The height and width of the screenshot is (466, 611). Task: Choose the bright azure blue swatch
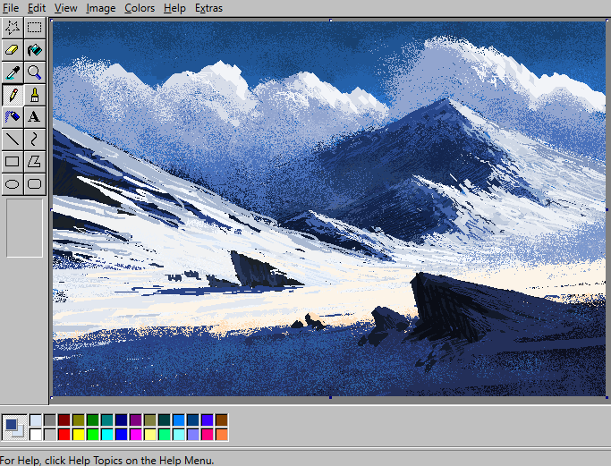click(x=179, y=420)
